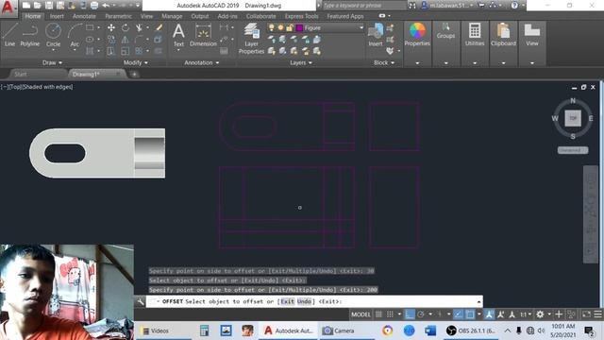Open OBS from the Windows taskbar
604x340 pixels.
tap(471, 331)
